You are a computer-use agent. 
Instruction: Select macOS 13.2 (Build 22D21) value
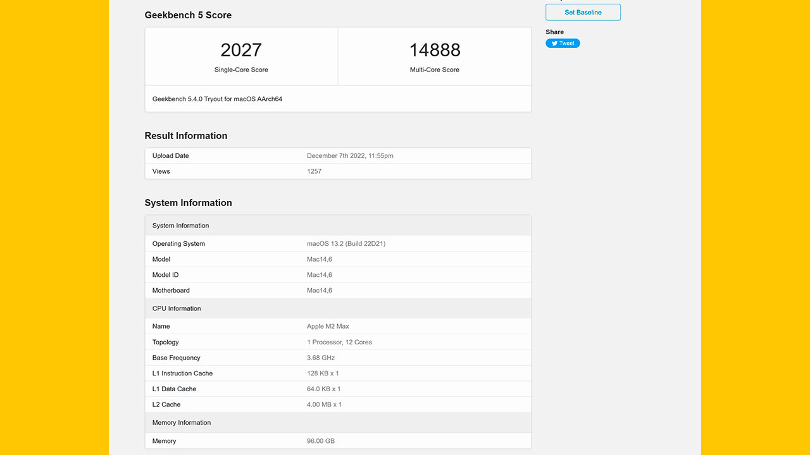coord(346,243)
